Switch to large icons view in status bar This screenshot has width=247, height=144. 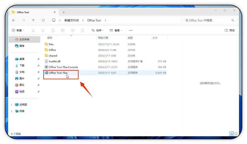click(x=236, y=134)
